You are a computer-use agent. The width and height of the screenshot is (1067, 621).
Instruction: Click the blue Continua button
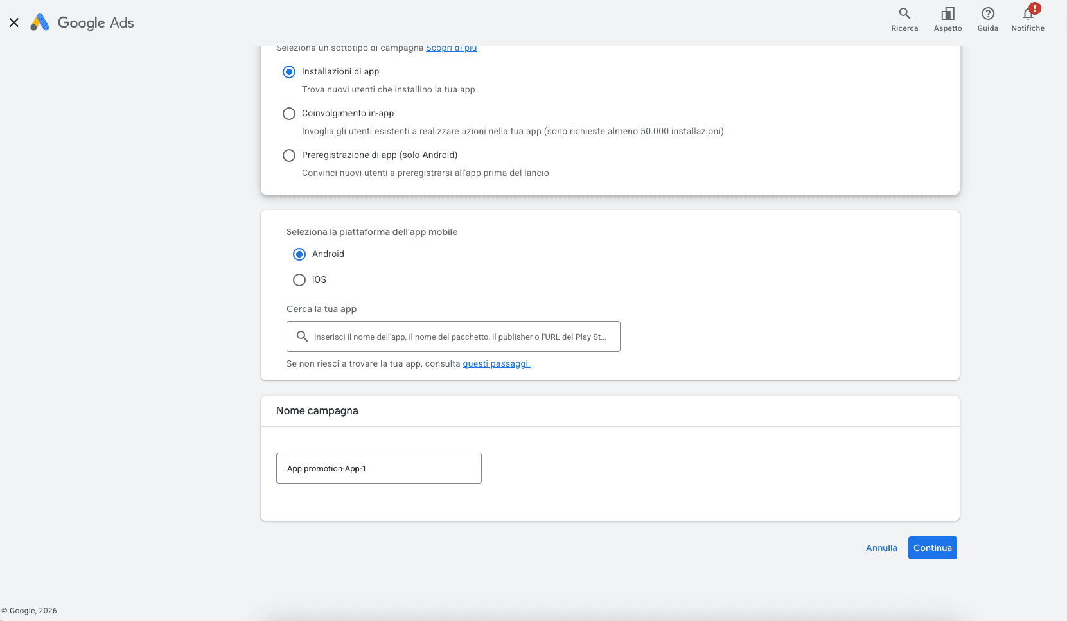point(933,548)
